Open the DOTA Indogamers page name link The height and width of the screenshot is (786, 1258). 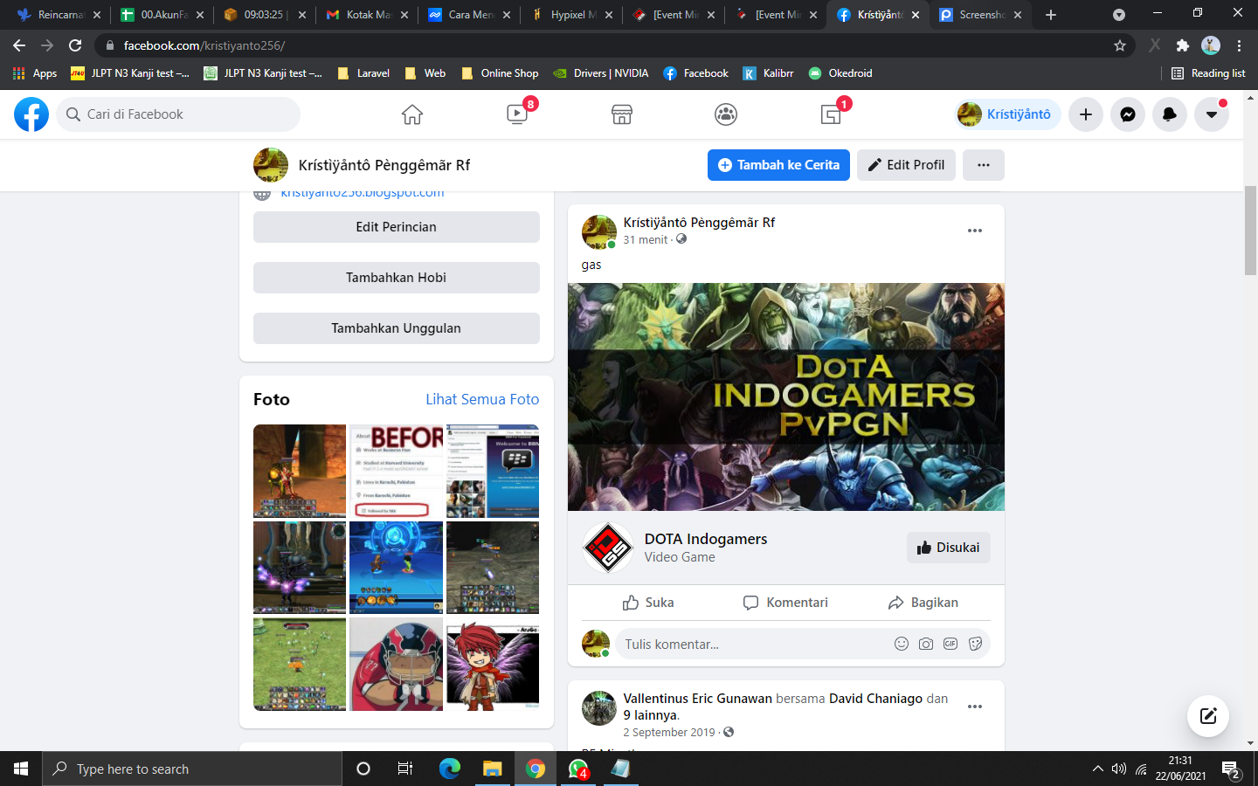[706, 539]
